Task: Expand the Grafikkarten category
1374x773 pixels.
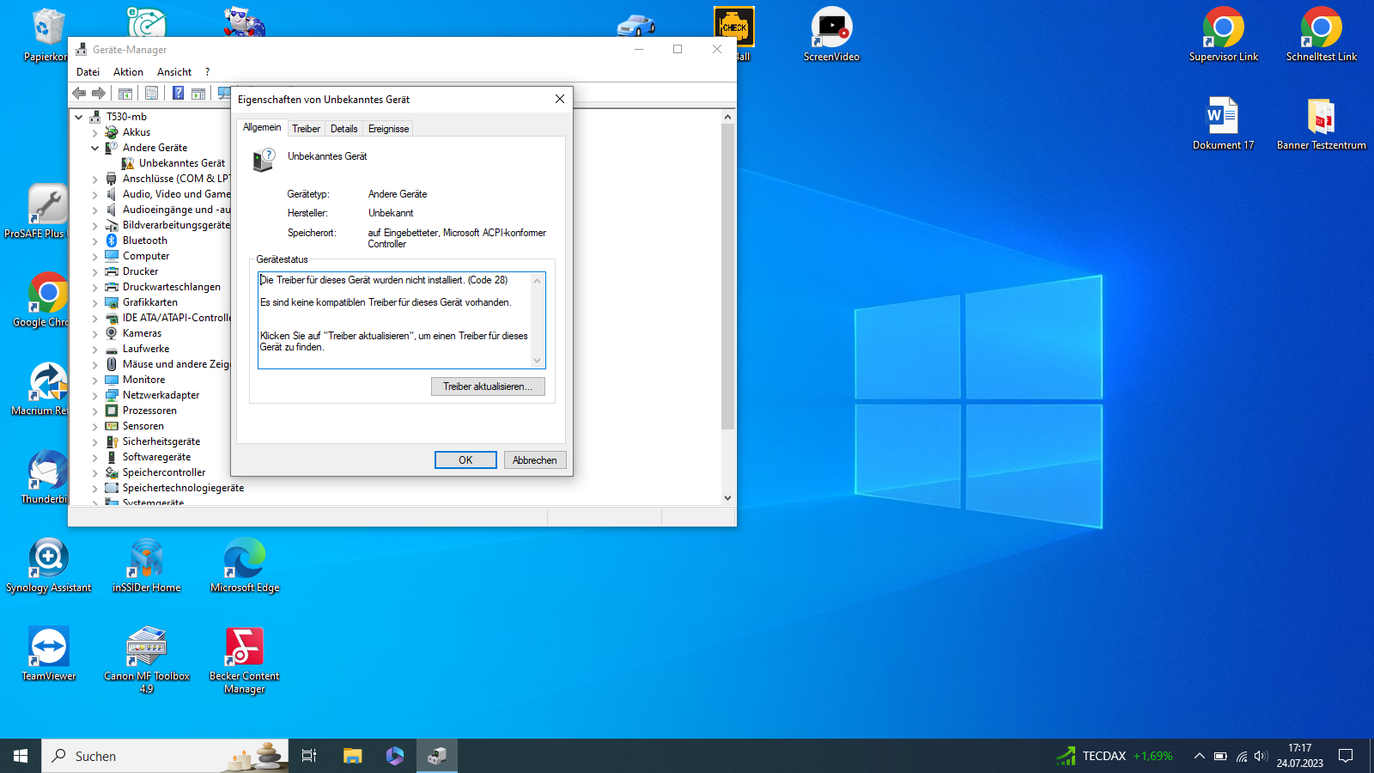Action: (95, 302)
